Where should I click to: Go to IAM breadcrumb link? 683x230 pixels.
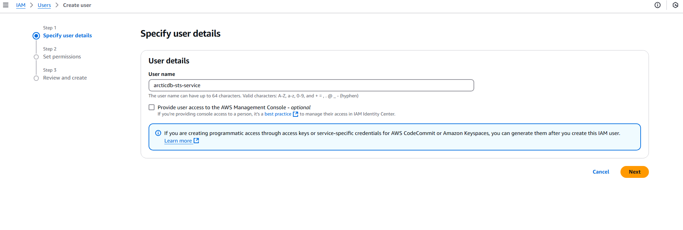21,5
